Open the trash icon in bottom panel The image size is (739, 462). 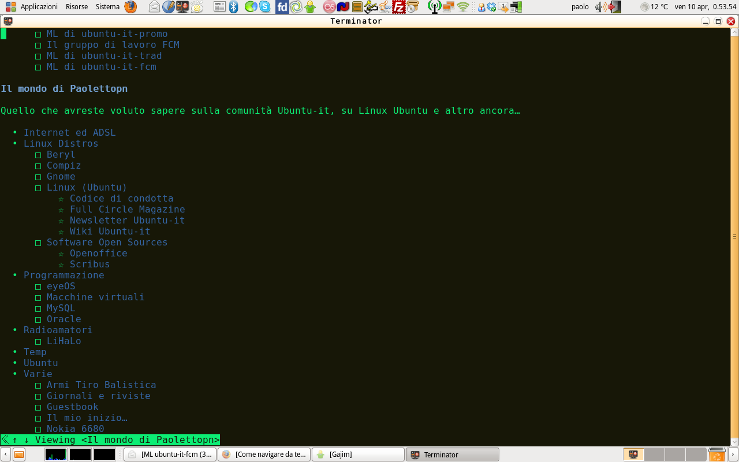(716, 454)
